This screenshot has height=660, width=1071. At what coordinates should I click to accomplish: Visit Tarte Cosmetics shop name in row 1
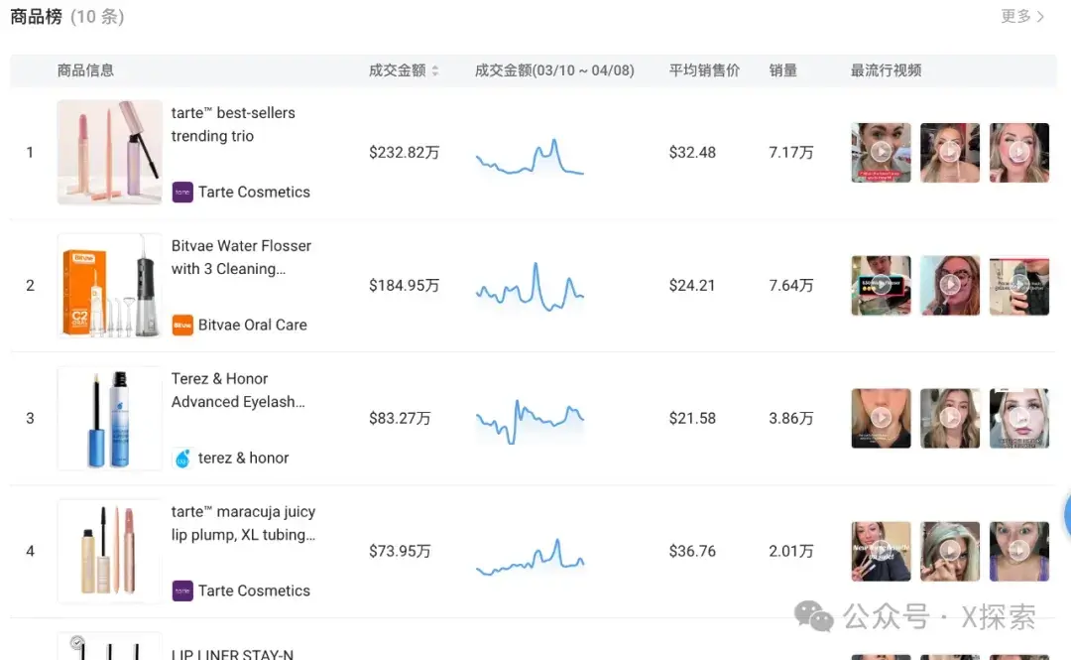tap(254, 193)
